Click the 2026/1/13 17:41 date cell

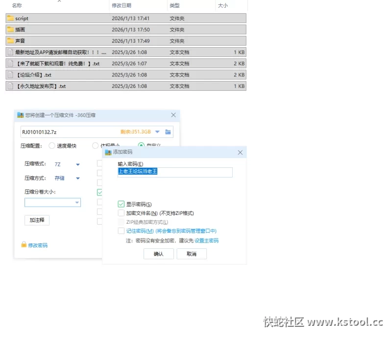(130, 18)
